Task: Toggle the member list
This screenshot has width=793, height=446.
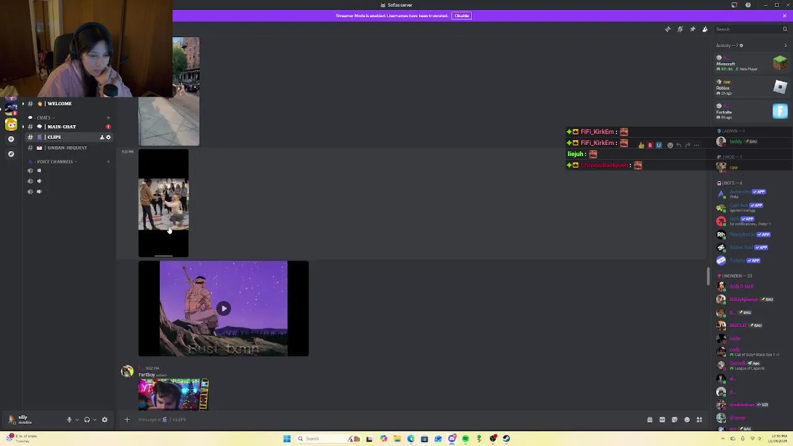Action: coord(705,29)
